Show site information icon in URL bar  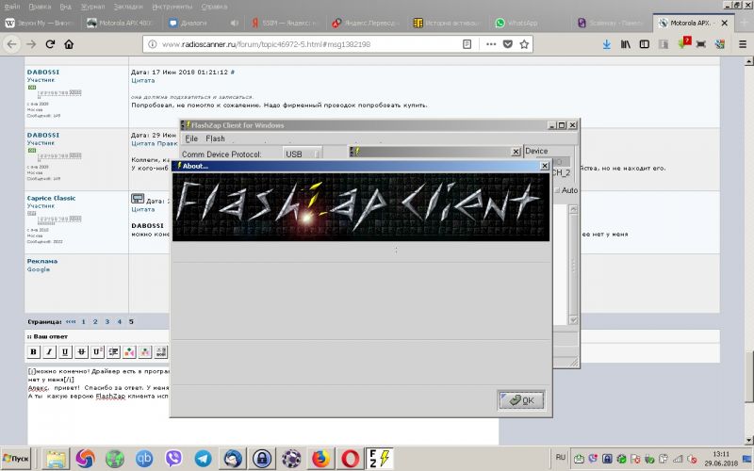click(x=153, y=44)
